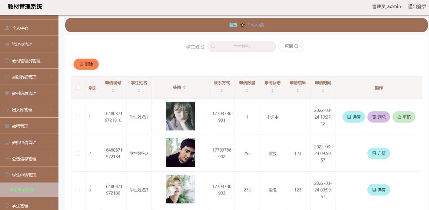Viewport: 429px width, 210px height.
Task: Click 审核 button for 学生姓名1
Action: [404, 117]
